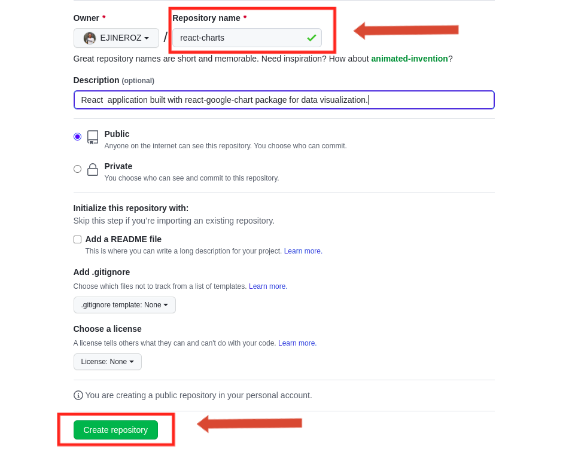Check the Add a README file checkbox

tap(77, 239)
